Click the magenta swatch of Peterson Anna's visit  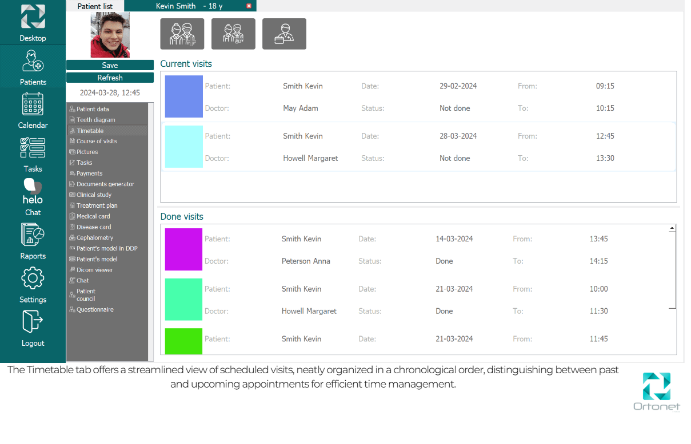coord(183,249)
